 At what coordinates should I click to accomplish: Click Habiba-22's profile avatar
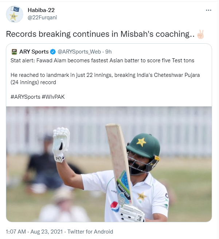[x=14, y=14]
